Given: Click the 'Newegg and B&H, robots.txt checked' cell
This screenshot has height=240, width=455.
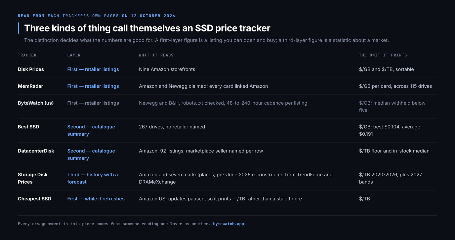Looking at the screenshot, I should point(223,103).
